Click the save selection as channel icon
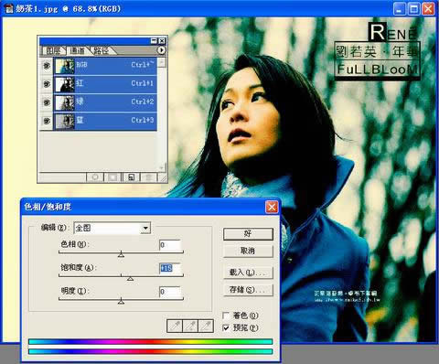Image resolution: width=439 pixels, height=364 pixels. click(112, 177)
